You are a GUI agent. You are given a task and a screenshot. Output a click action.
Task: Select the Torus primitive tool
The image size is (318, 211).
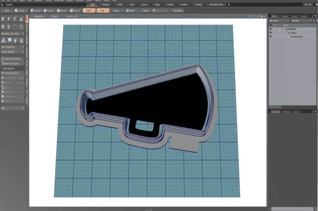(3, 27)
